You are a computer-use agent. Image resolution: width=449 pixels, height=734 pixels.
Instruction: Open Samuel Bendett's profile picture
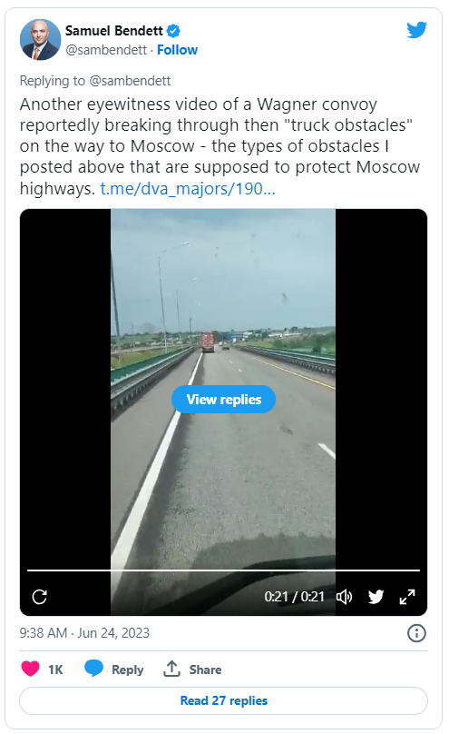tap(40, 39)
